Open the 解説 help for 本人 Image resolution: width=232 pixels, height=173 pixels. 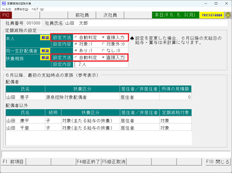[45, 37]
